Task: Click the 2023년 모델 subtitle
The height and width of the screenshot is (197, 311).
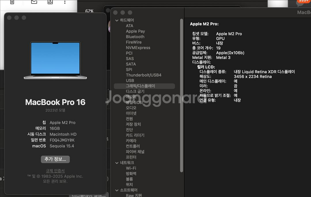Action: [55, 110]
